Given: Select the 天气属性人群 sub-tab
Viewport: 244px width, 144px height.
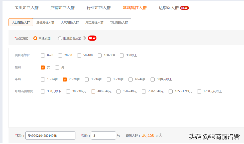Looking at the screenshot, I should tap(70, 22).
